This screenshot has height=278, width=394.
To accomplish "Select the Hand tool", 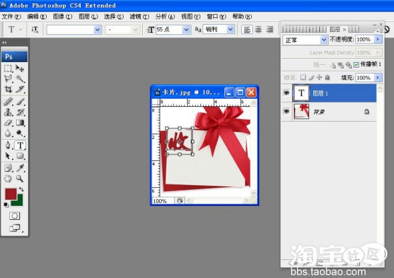I will (8, 178).
